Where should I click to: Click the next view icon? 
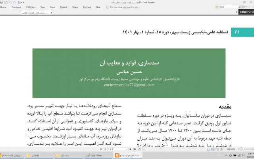click(144, 149)
